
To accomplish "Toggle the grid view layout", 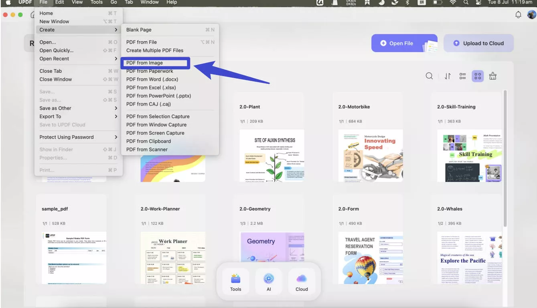I will click(478, 76).
